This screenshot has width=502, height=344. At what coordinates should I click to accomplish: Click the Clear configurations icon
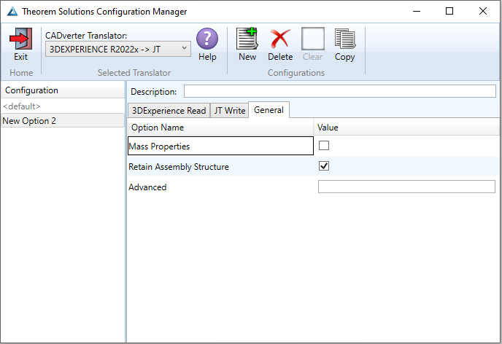(x=313, y=39)
